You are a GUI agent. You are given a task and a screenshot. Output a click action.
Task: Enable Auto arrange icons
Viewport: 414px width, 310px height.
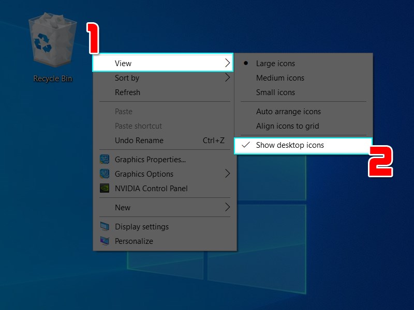pyautogui.click(x=288, y=112)
